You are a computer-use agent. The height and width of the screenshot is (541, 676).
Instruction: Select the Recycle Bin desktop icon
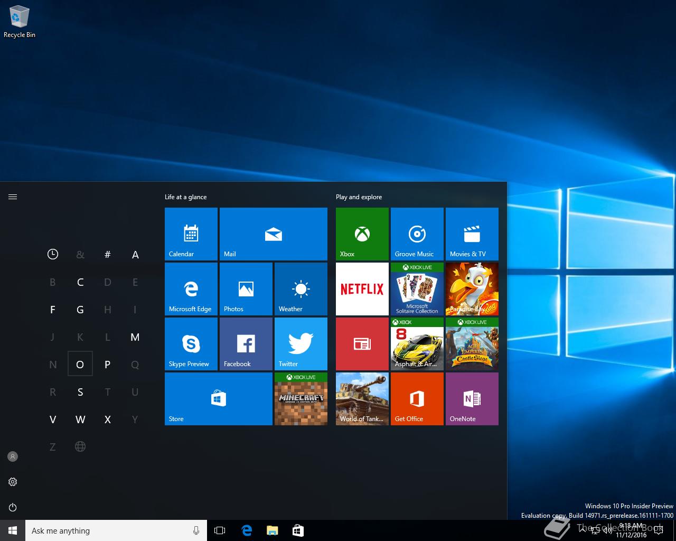20,22
